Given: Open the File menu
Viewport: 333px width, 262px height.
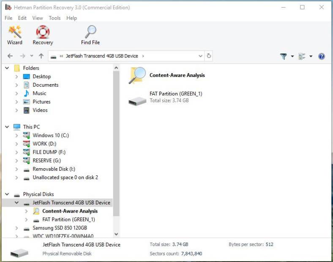Looking at the screenshot, I should pyautogui.click(x=8, y=18).
